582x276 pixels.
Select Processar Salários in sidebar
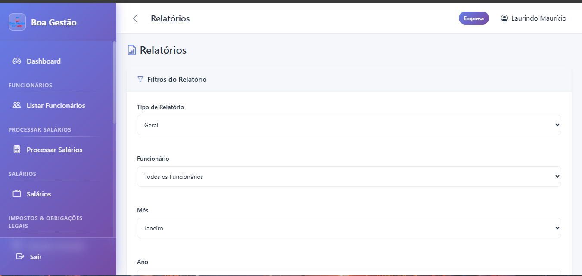pos(54,150)
